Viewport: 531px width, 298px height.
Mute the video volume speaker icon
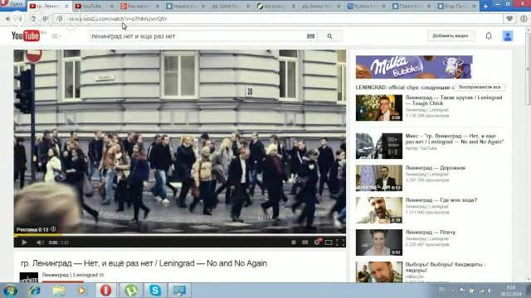tap(40, 243)
